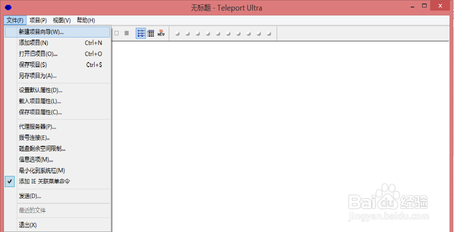Open the 帮助(H) menu
Image resolution: width=454 pixels, height=232 pixels.
86,20
